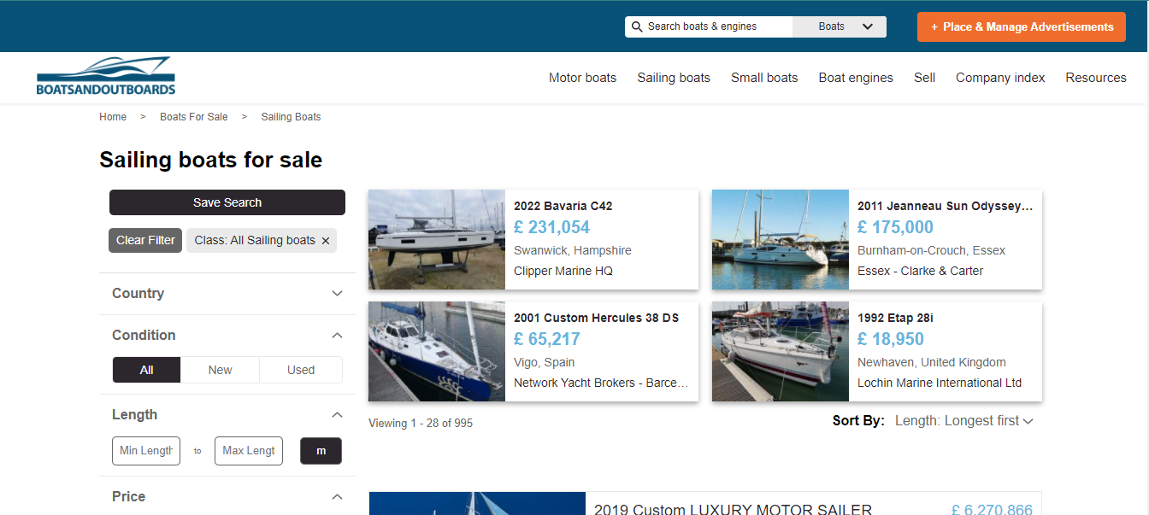Click the £ 231,054 price

click(552, 227)
